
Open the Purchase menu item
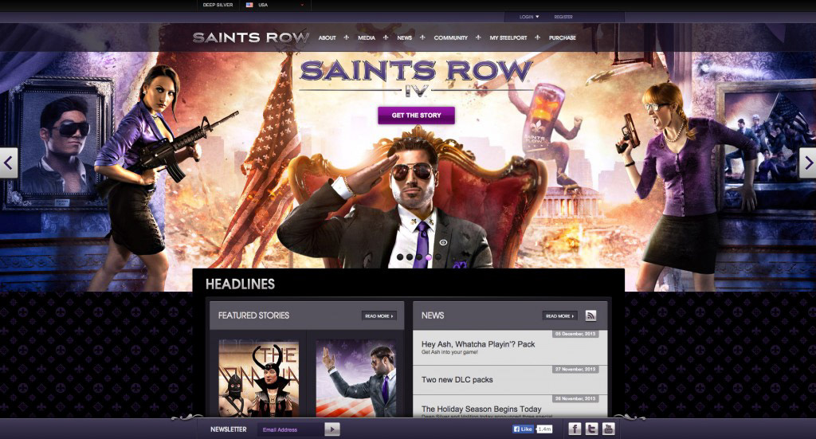click(562, 38)
